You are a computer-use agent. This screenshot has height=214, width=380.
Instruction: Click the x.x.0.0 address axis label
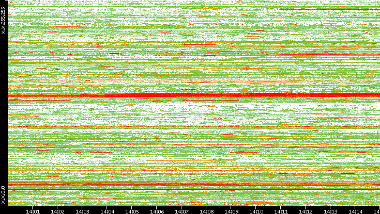[x=3, y=195]
